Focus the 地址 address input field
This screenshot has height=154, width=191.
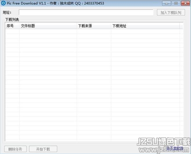tap(86, 13)
